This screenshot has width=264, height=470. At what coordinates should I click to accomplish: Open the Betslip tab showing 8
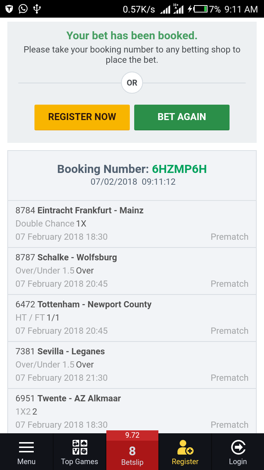pos(132,455)
